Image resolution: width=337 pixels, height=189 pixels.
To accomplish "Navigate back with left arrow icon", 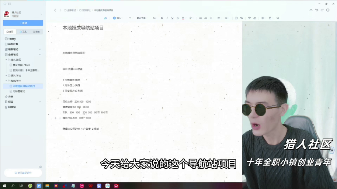I will click(x=55, y=10).
